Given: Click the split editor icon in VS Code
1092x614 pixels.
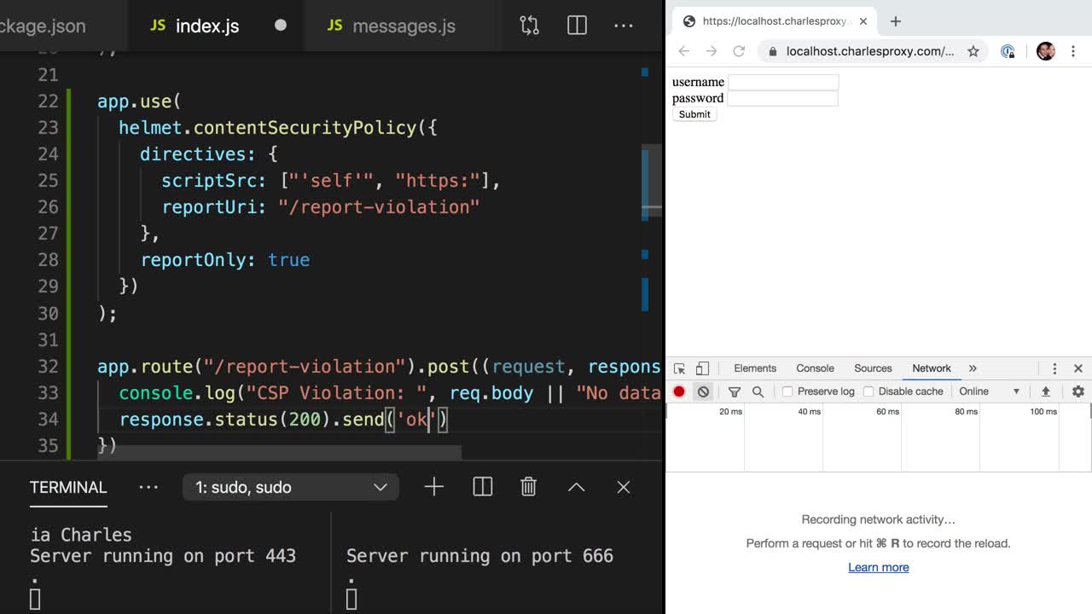Looking at the screenshot, I should pos(577,26).
